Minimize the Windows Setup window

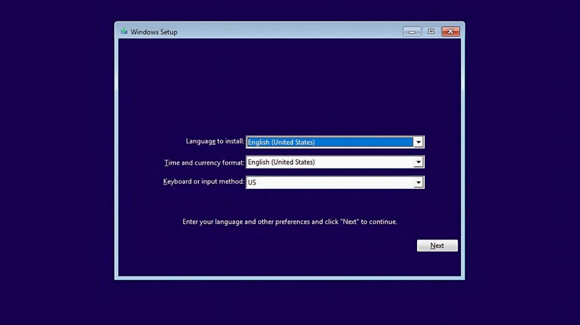[412, 31]
